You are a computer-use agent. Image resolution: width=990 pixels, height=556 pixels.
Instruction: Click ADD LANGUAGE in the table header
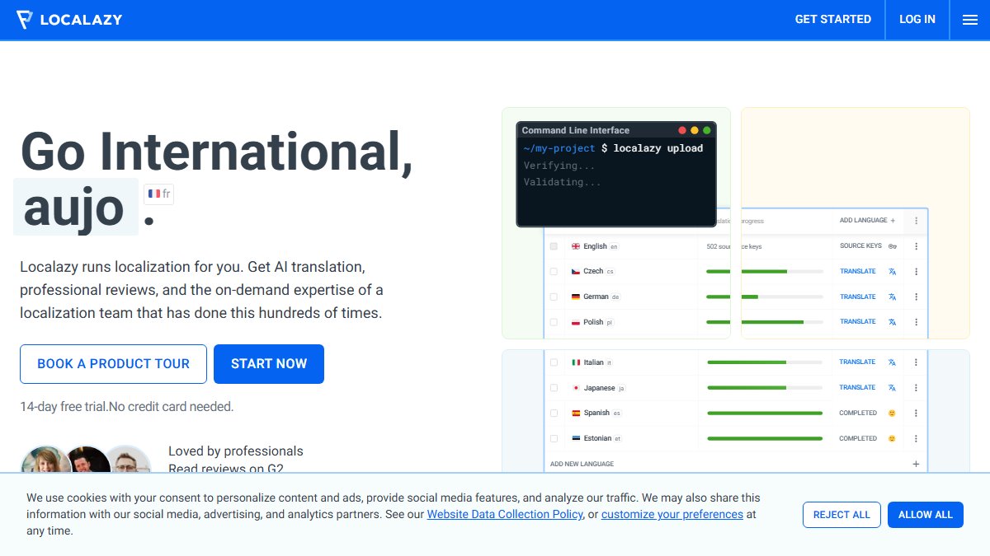click(868, 221)
